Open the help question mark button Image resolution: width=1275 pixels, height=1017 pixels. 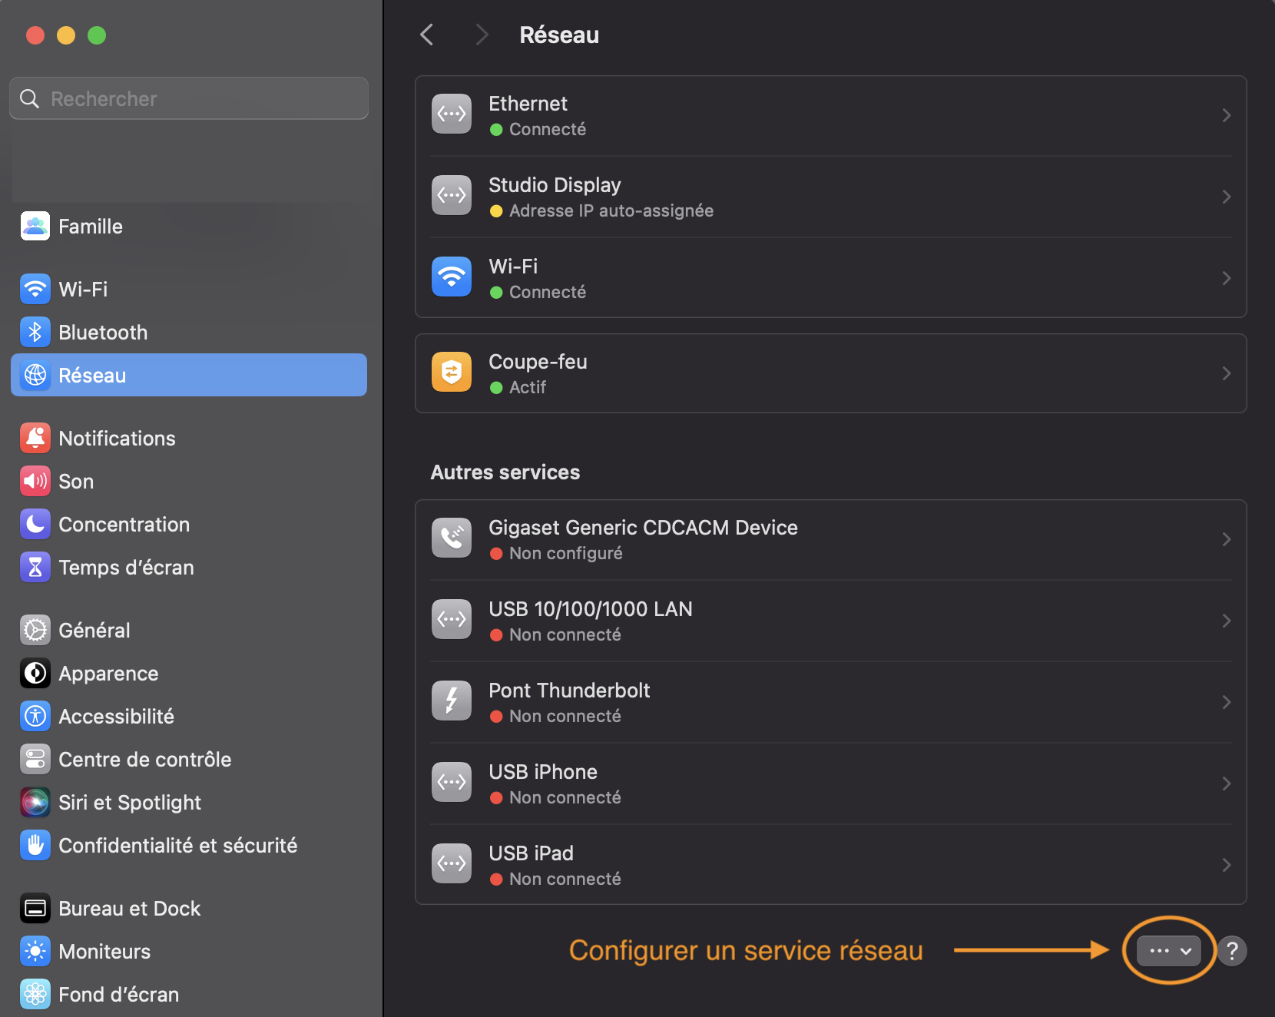tap(1232, 951)
